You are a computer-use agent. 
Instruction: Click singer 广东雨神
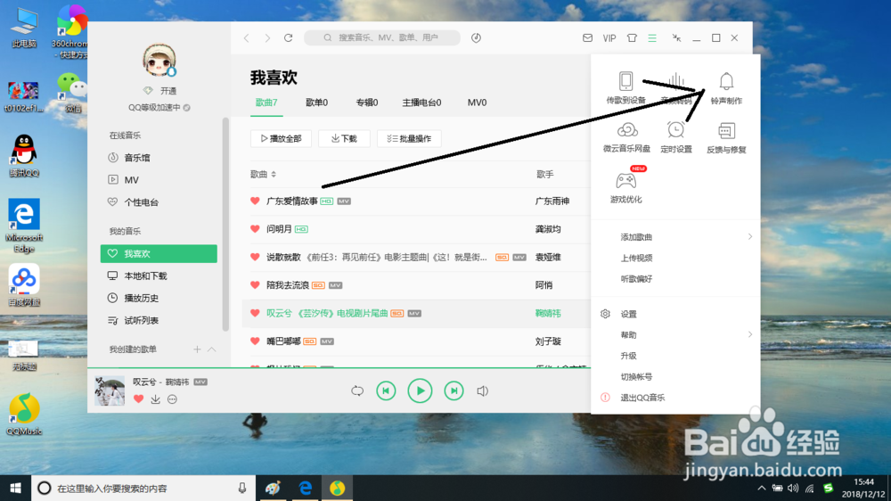[x=552, y=201]
